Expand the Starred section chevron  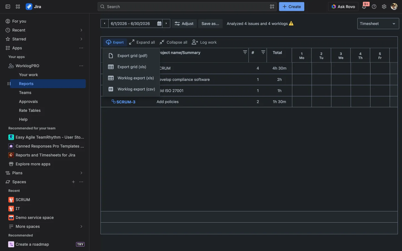pos(81,39)
